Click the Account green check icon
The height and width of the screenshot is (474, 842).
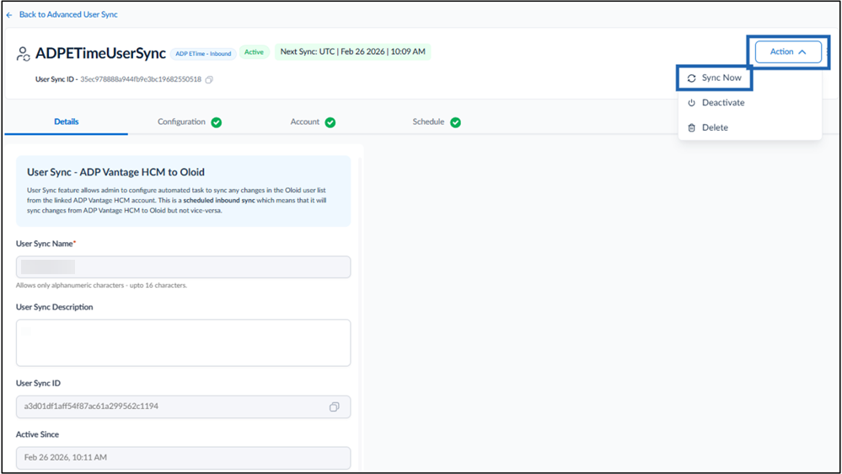(330, 122)
